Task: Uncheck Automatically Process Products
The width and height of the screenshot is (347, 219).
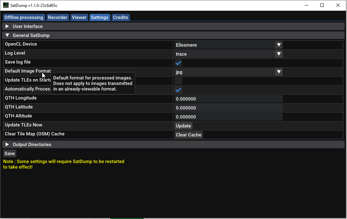Action: coord(178,90)
